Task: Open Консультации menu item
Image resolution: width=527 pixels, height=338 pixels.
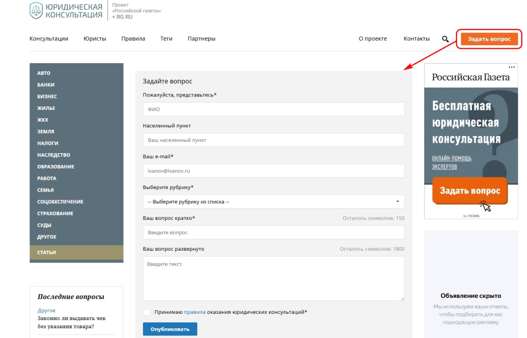Action: pos(49,39)
